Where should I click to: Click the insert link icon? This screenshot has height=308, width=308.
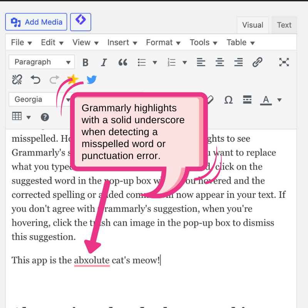[257, 62]
